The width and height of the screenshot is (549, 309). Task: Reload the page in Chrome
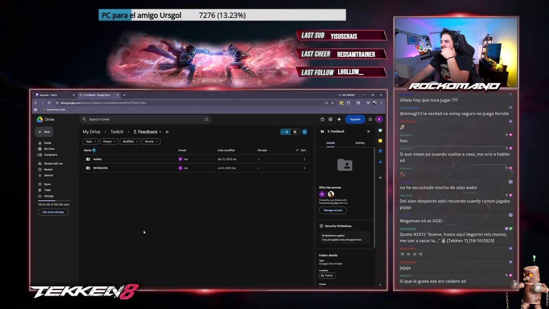click(x=49, y=103)
